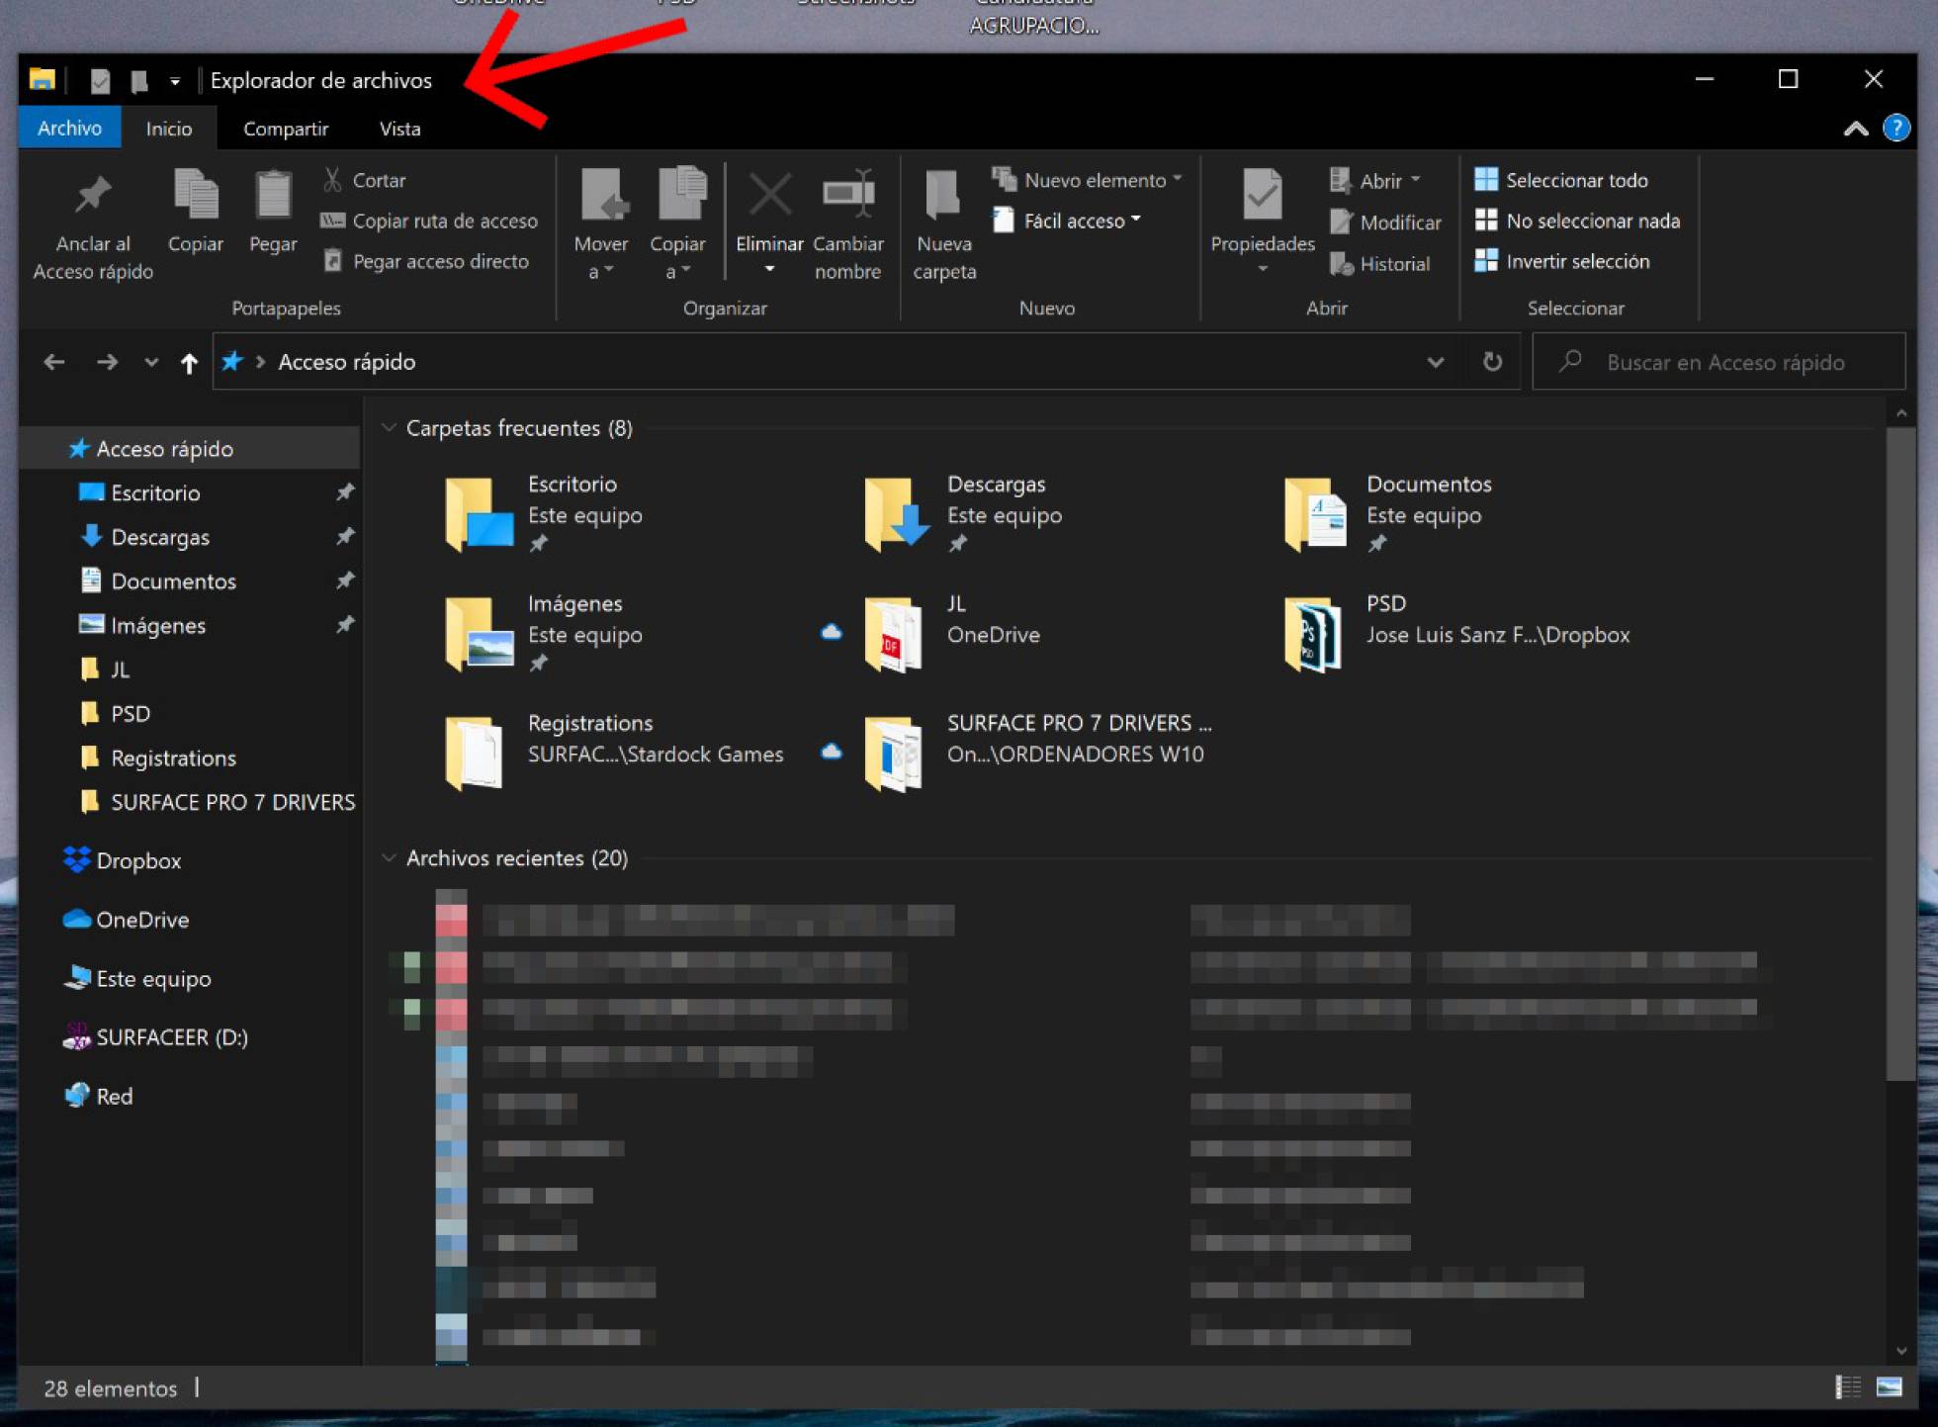Collapse the Archivos recientes section

click(x=388, y=858)
